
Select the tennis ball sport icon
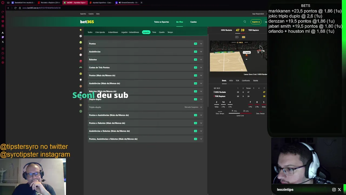81,42
